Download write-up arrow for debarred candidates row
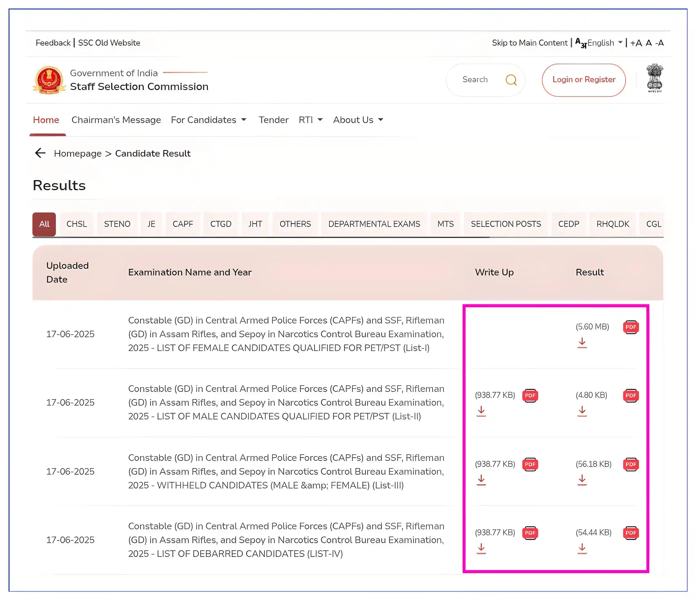This screenshot has height=600, width=696. [481, 548]
